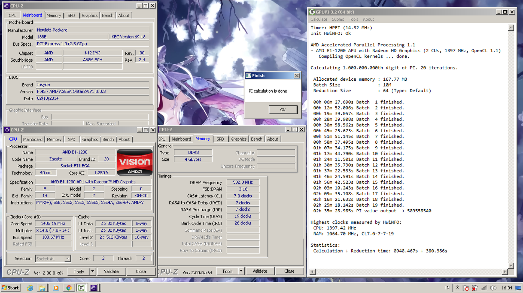
Task: Select the GPUPI pi icon in taskbar
Action: pos(81,288)
